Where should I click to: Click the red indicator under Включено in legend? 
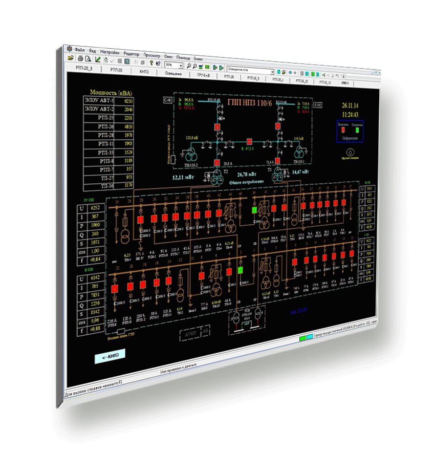point(343,130)
